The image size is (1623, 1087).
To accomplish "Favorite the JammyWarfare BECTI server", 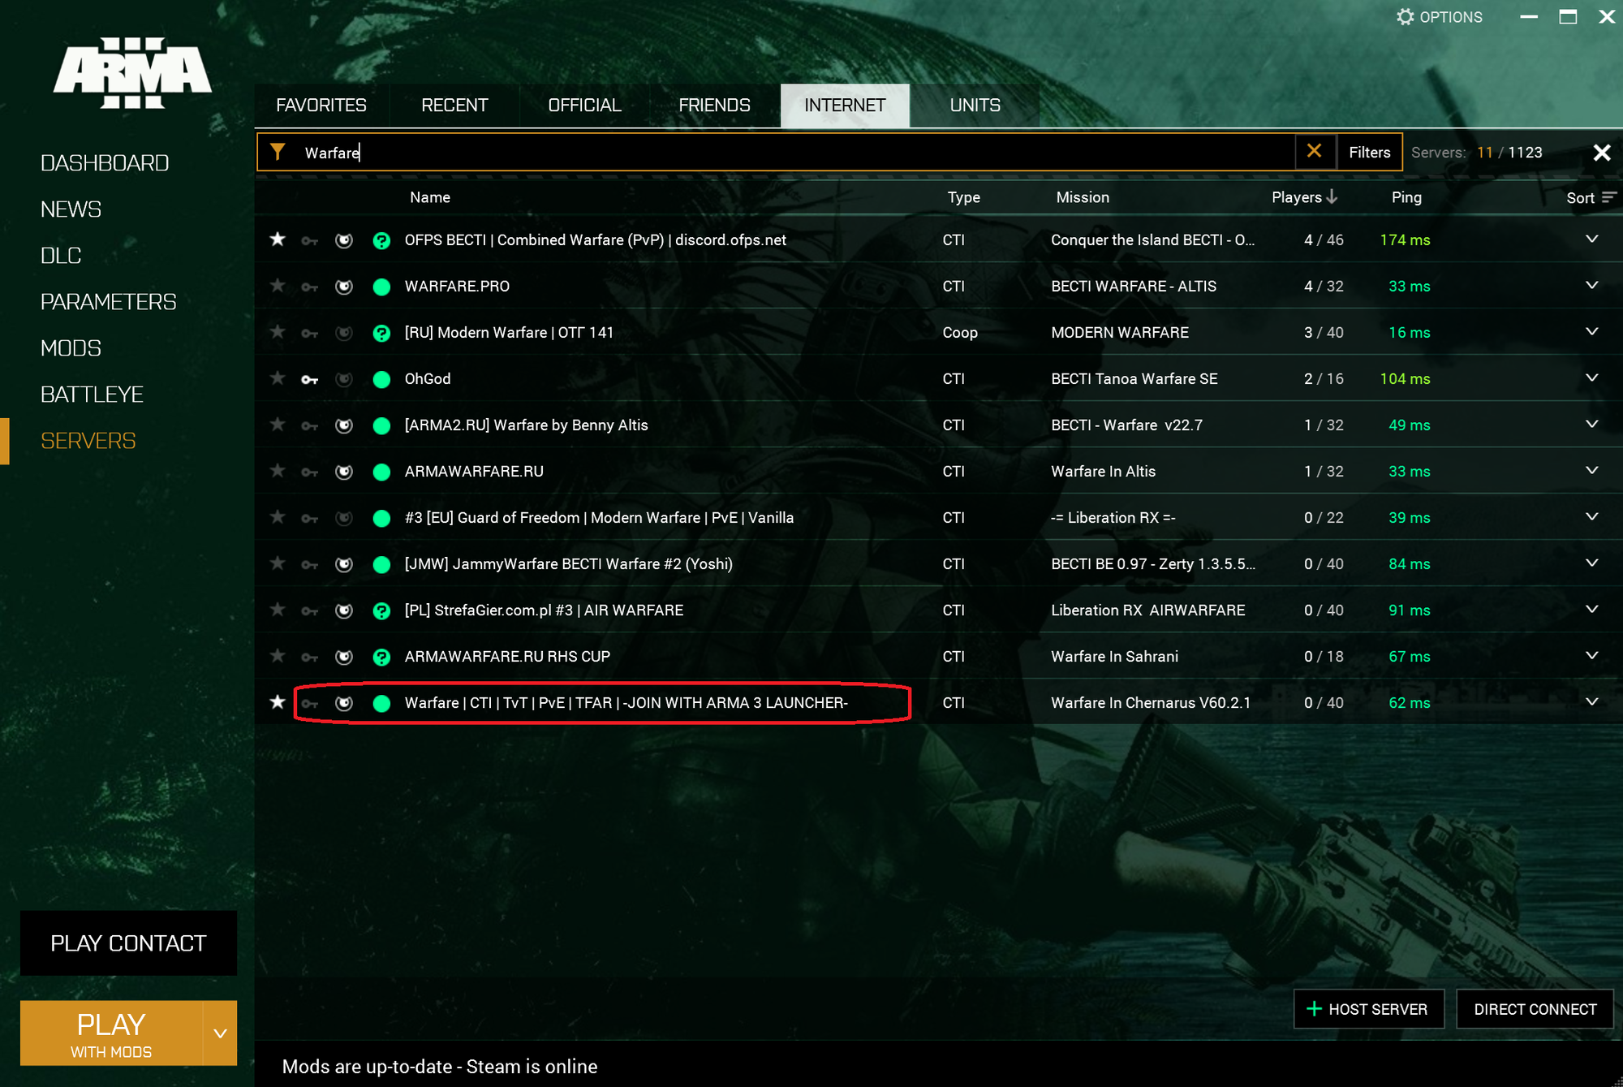I will point(278,563).
